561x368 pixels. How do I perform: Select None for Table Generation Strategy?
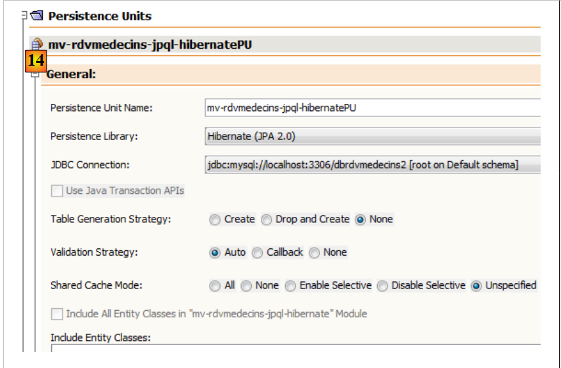pos(360,219)
